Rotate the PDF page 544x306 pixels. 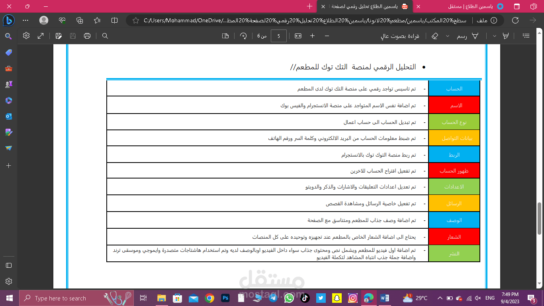coord(243,35)
